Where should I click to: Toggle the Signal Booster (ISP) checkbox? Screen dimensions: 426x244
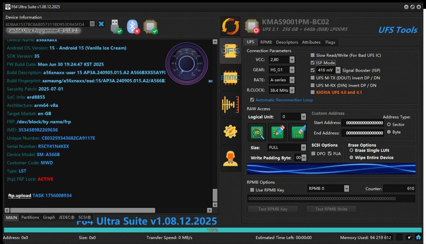[313, 70]
